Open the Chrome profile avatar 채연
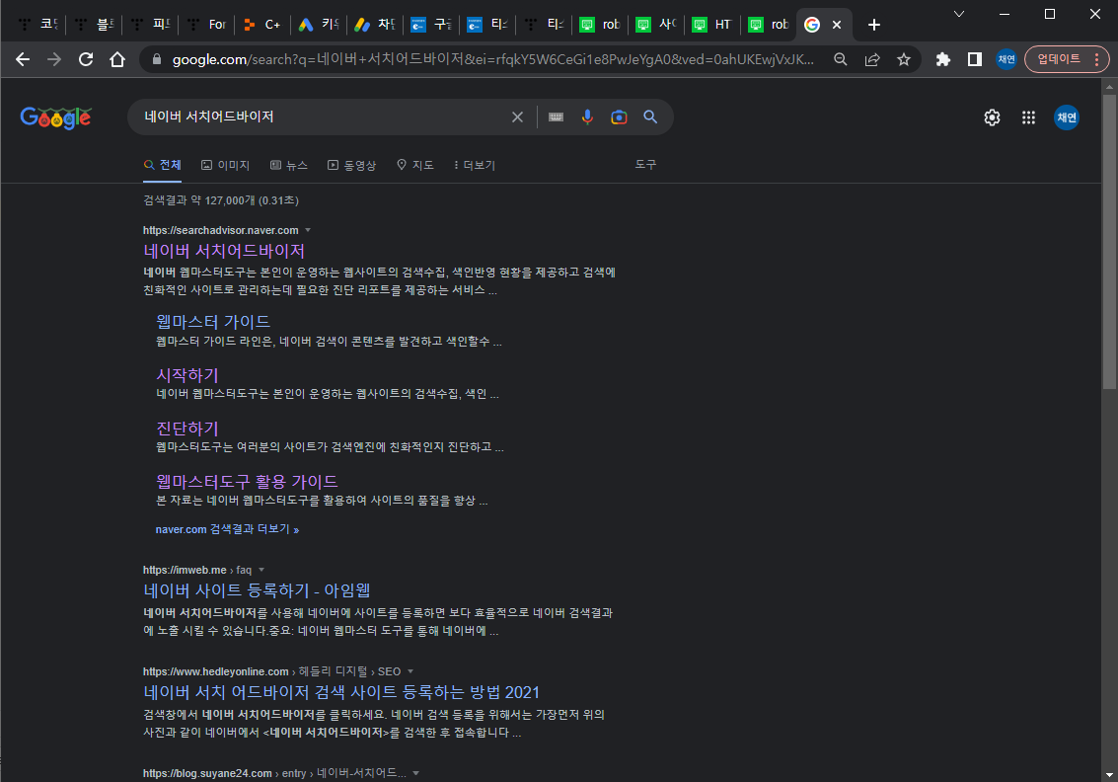Screen dimensions: 1118x782 pyautogui.click(x=1006, y=59)
